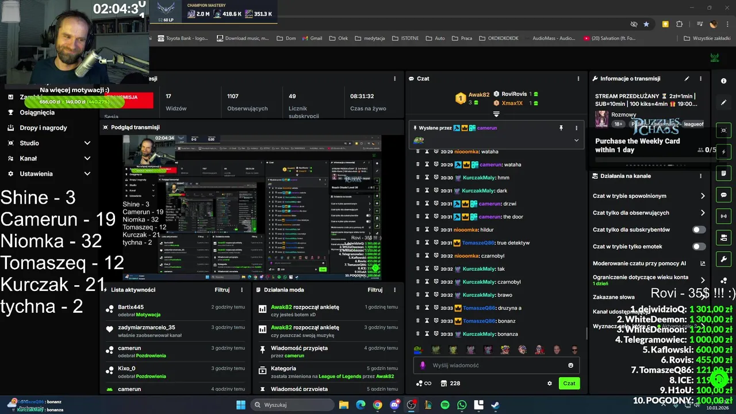Screen dimensions: 736x414
Task: Open the 228 bits store icon
Action: coord(444,384)
